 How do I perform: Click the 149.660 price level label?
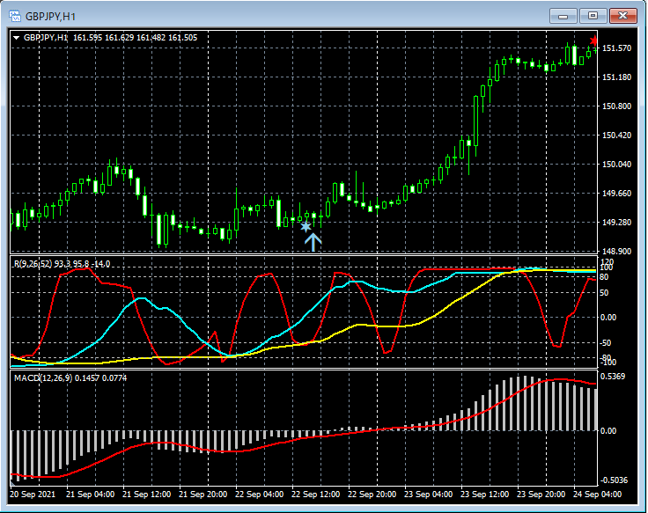click(x=616, y=194)
